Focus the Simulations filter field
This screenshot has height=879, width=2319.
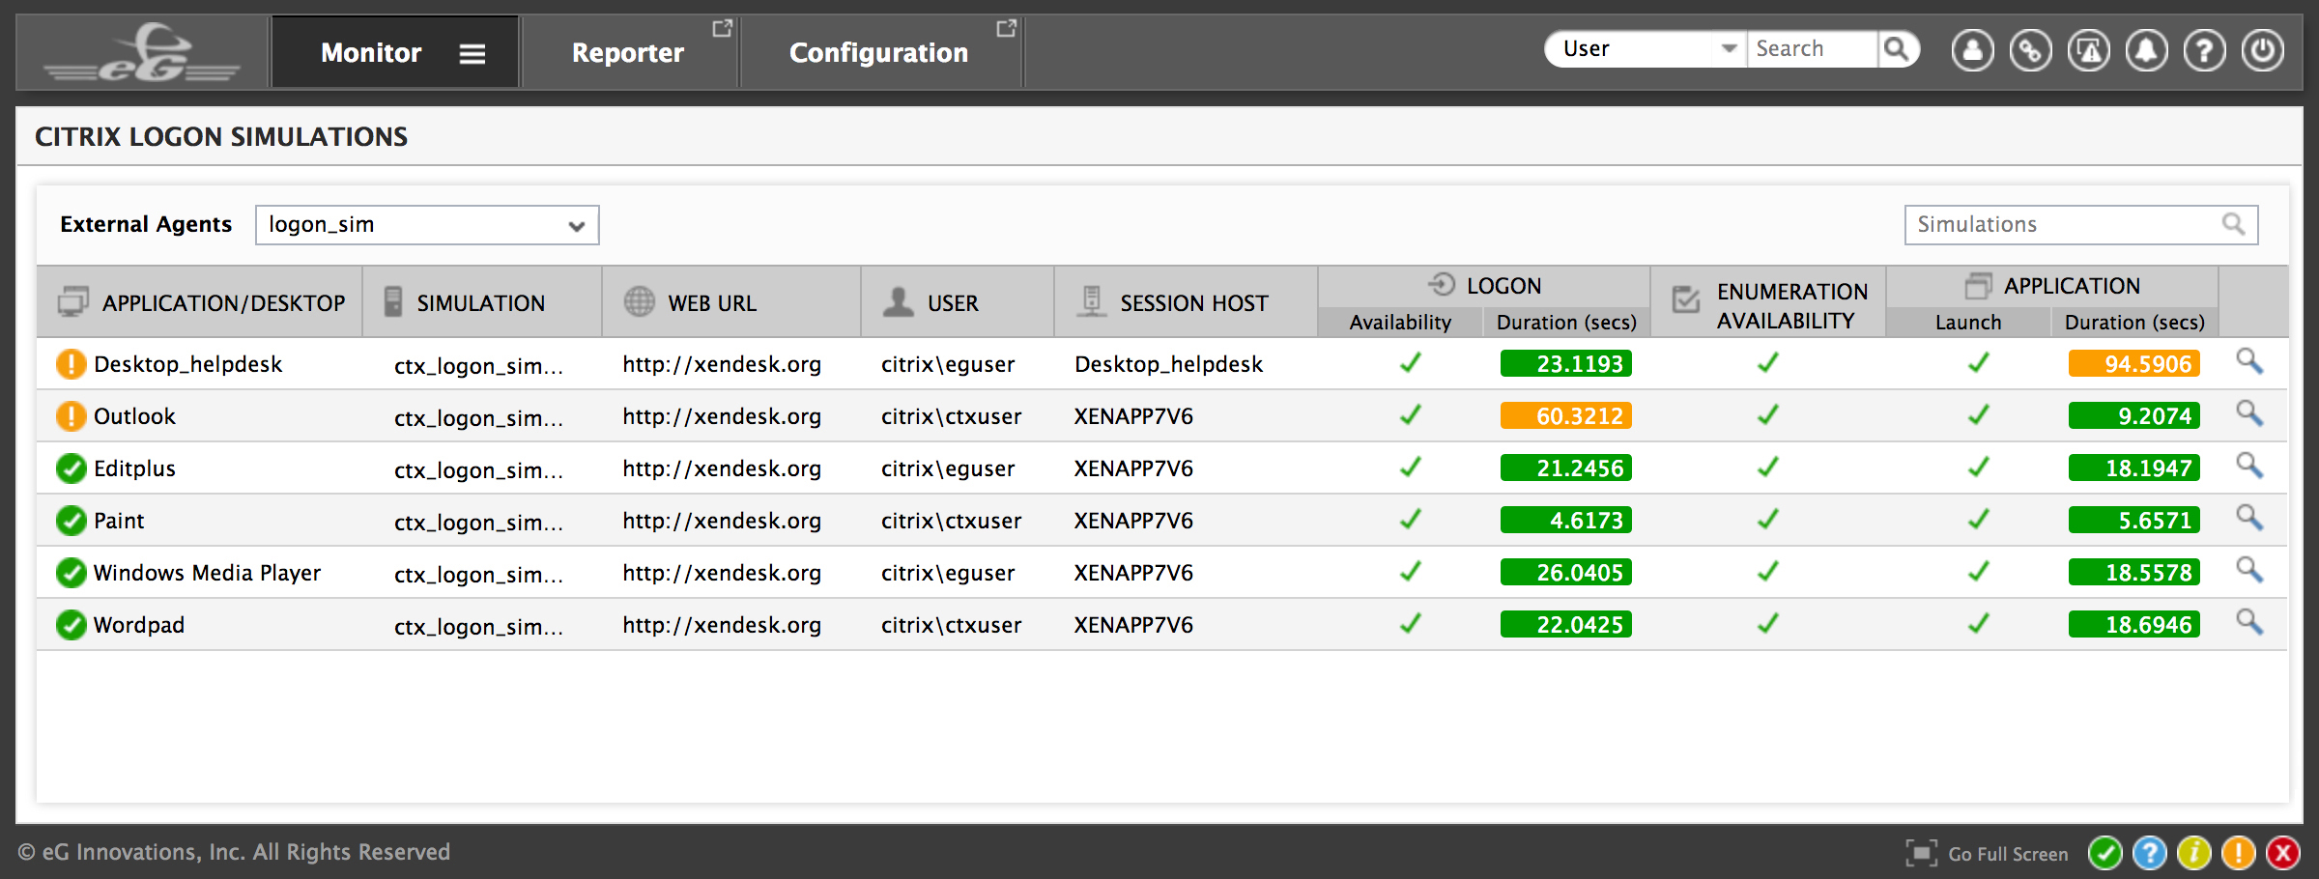tap(2080, 225)
